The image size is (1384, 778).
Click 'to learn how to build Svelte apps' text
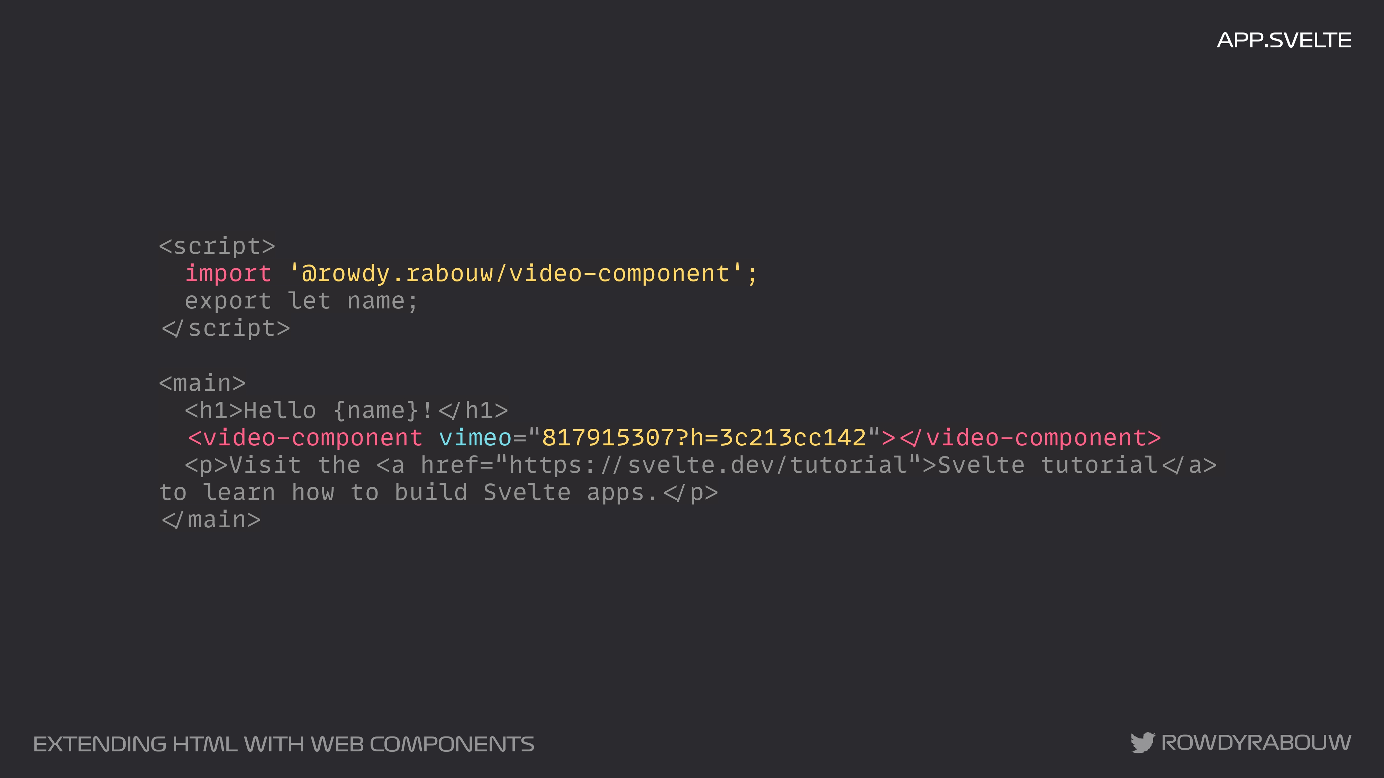coord(408,493)
